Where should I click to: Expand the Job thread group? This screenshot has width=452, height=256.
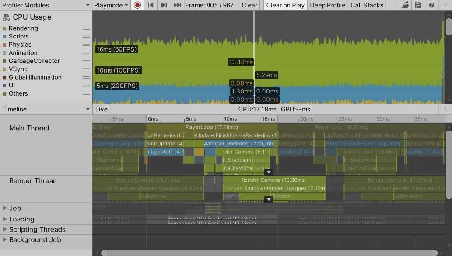click(x=5, y=208)
